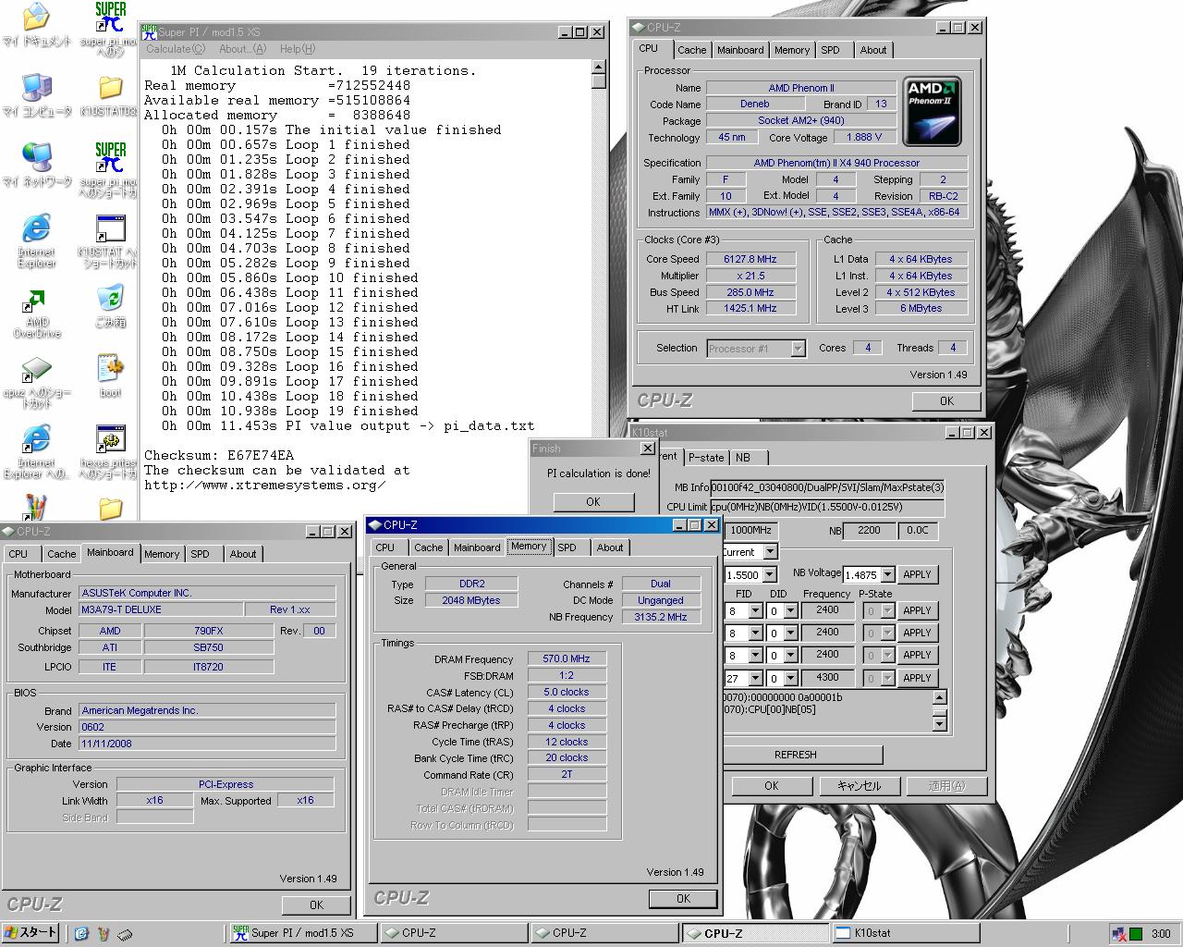Click APPLY in the 4300 frequency row
The image size is (1183, 947).
pyautogui.click(x=917, y=678)
